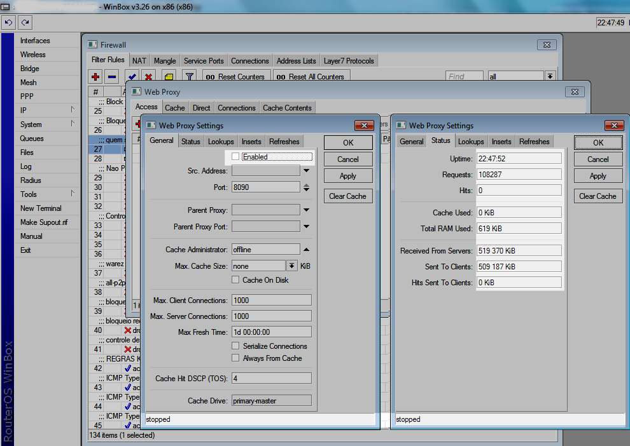Click the blue minus remove icon in Firewall
The width and height of the screenshot is (630, 446).
point(112,77)
